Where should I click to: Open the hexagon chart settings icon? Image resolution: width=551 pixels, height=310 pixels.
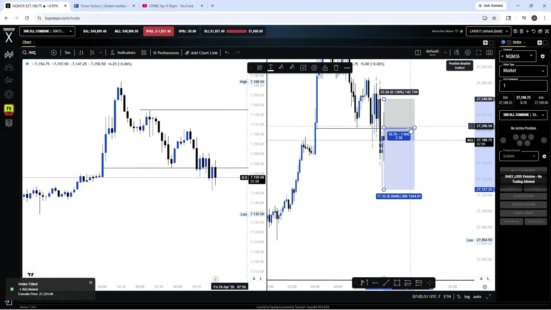[467, 53]
